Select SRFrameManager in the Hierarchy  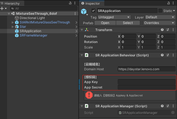[33, 35]
